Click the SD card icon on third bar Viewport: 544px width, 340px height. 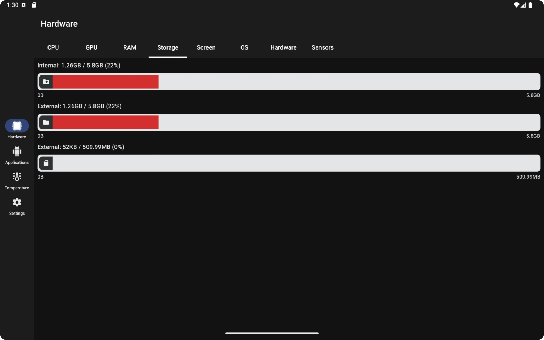click(46, 163)
